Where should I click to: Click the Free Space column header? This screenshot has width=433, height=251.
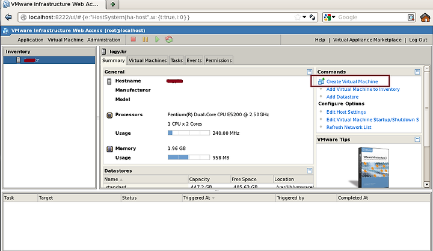tap(252, 179)
